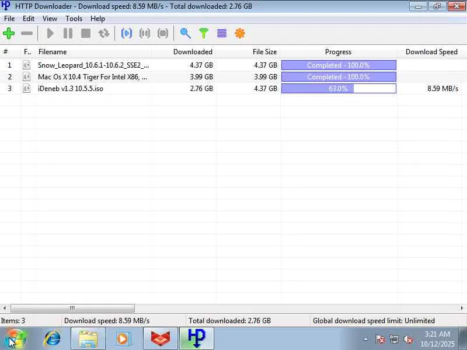Click the HTTP Downloader taskbar button
The image size is (467, 350).
[x=197, y=339]
